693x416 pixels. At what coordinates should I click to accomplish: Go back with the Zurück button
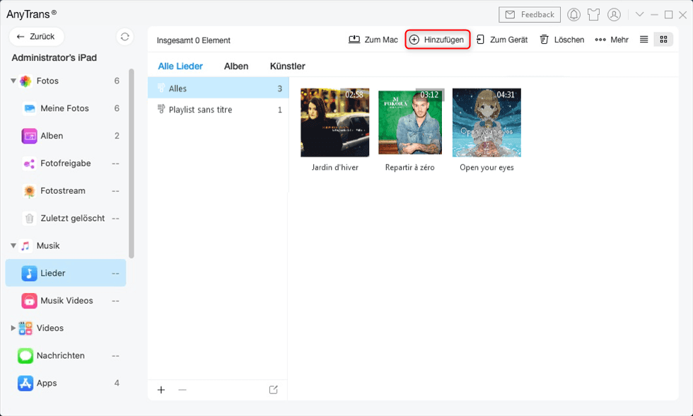point(36,37)
